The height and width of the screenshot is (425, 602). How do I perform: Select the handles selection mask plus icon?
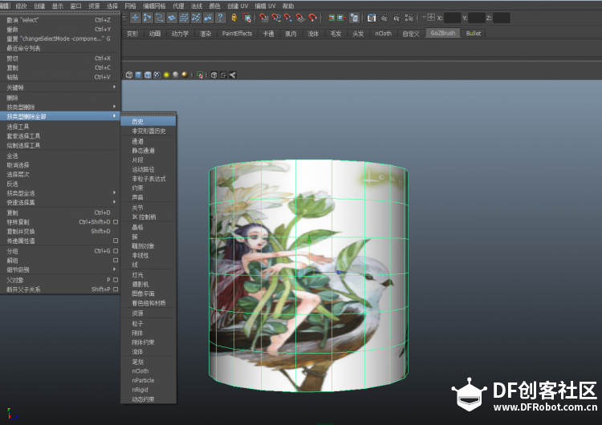[x=135, y=18]
